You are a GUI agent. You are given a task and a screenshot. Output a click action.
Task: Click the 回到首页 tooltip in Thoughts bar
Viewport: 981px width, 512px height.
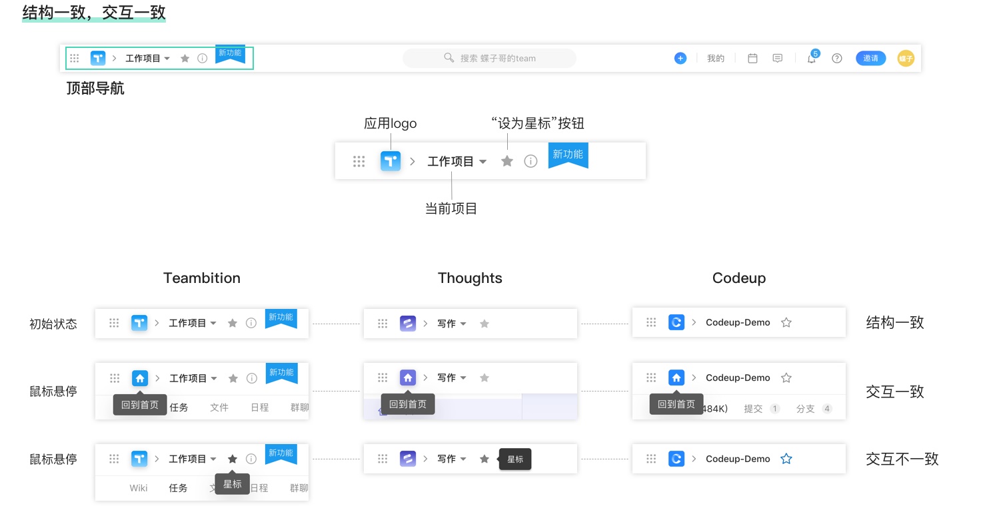tap(408, 403)
